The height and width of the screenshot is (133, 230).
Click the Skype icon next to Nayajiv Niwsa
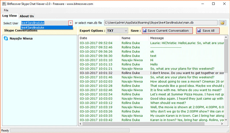coord(6,38)
